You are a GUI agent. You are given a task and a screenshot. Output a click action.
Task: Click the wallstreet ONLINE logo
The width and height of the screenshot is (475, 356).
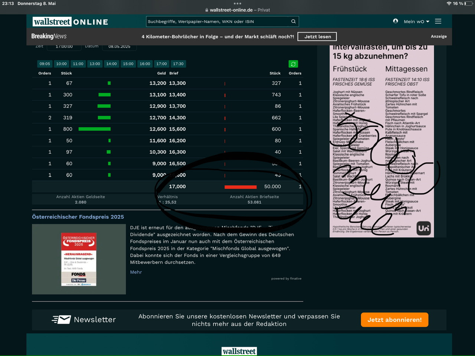(x=71, y=22)
